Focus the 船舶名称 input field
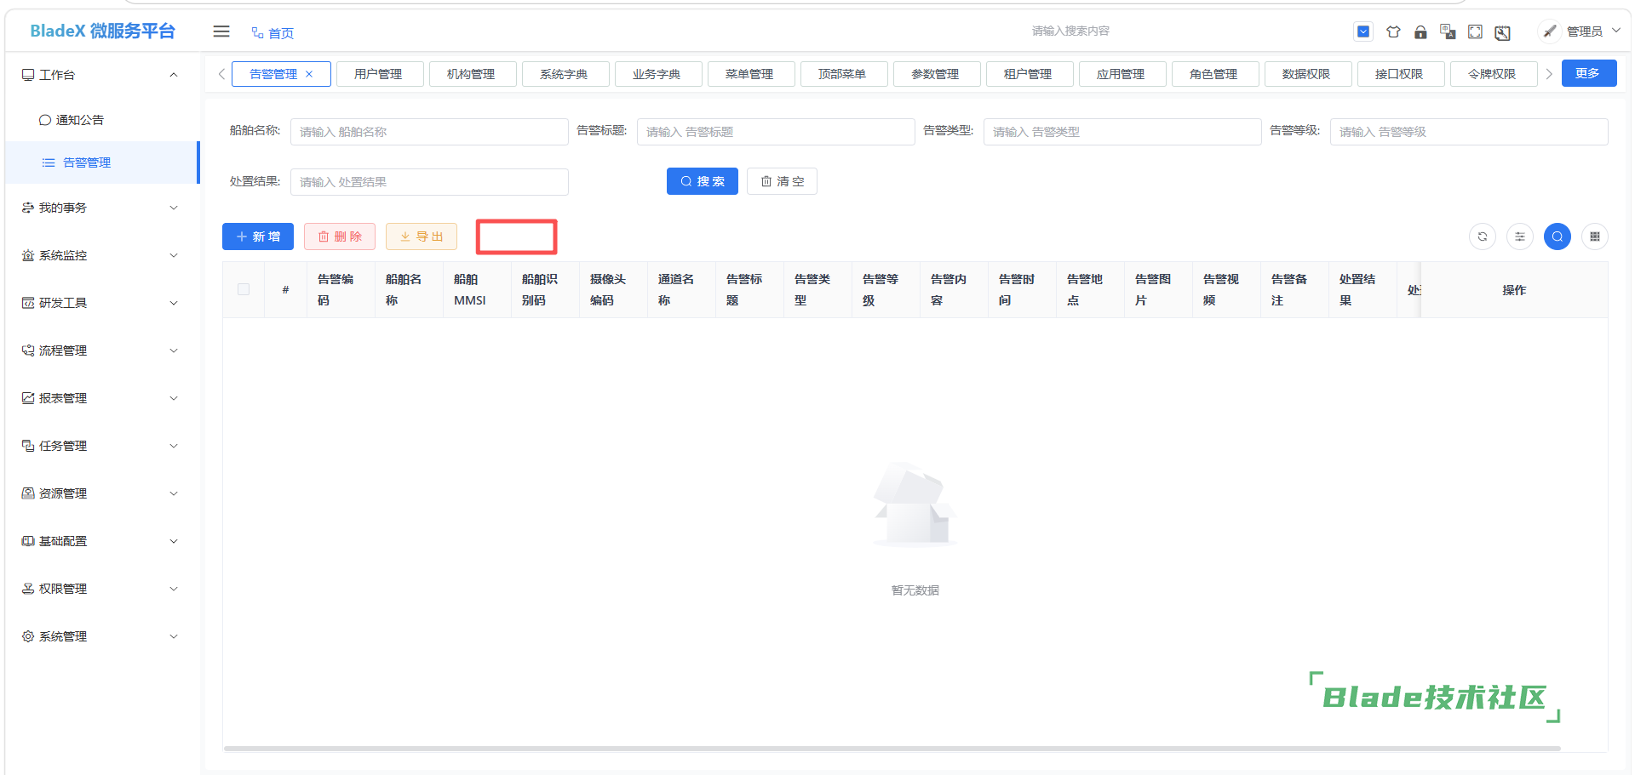This screenshot has width=1635, height=775. [429, 132]
